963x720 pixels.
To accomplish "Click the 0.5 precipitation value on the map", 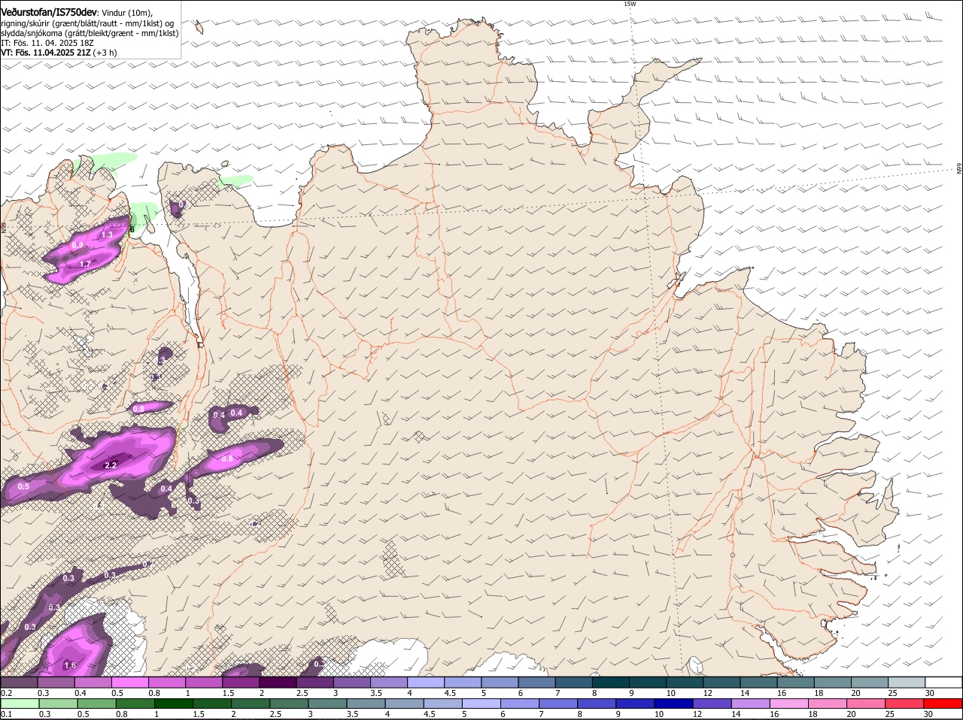I will coord(23,487).
